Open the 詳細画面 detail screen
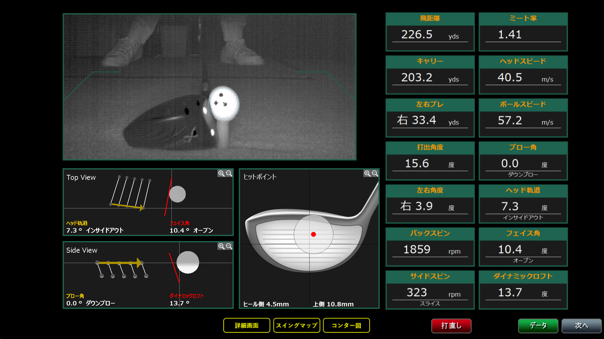The width and height of the screenshot is (604, 339). point(247,326)
